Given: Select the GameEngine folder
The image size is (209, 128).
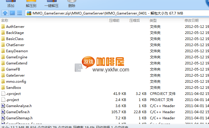Looking at the screenshot, I should (17, 57).
